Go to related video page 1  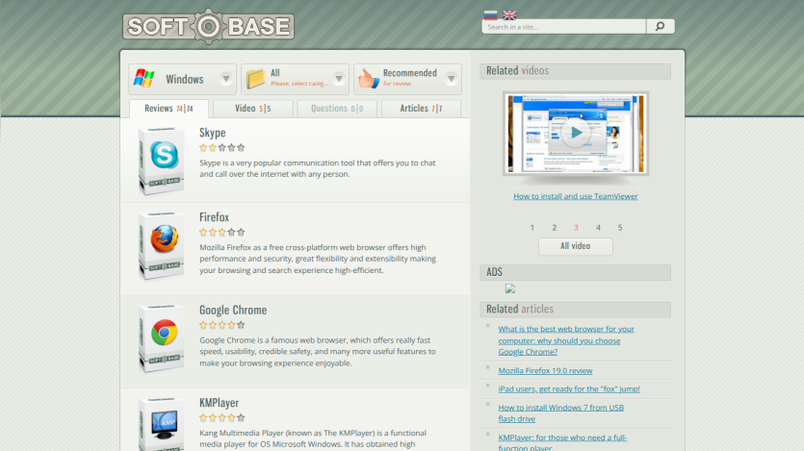[x=532, y=228]
